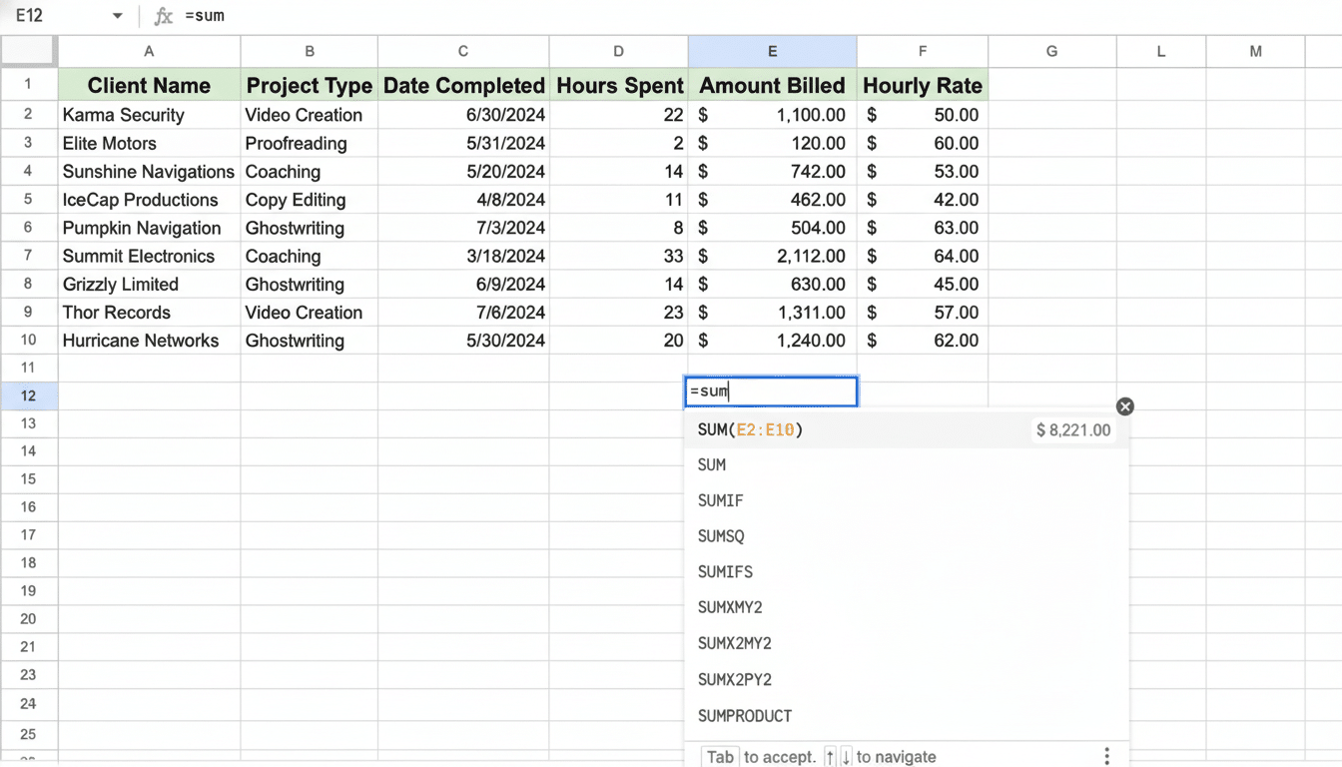Select row 12 header

(29, 395)
